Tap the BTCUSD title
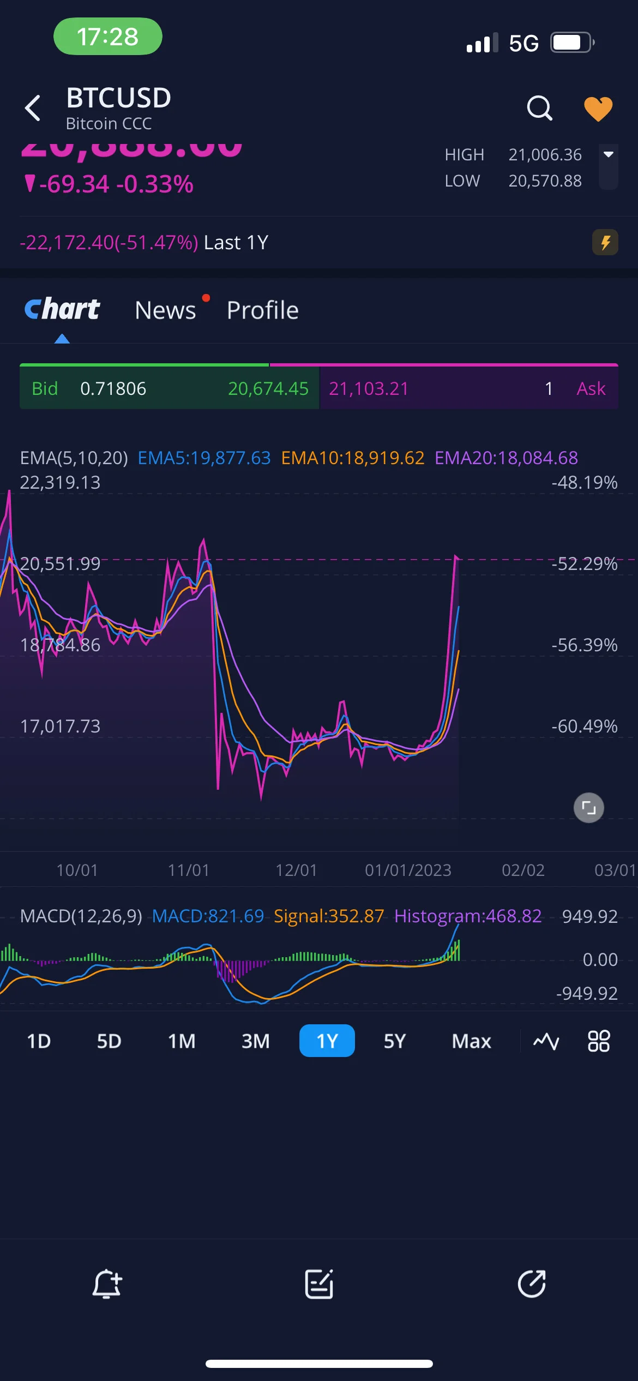 point(118,98)
